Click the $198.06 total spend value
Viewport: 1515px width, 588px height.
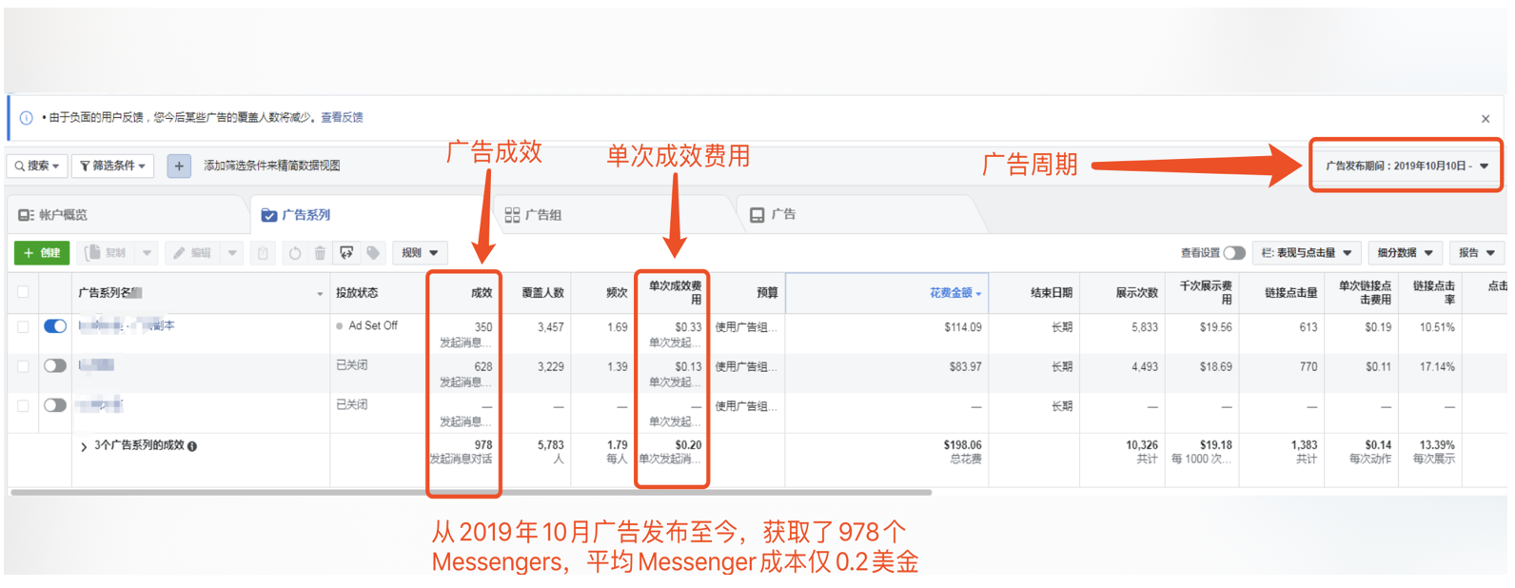[x=962, y=445]
